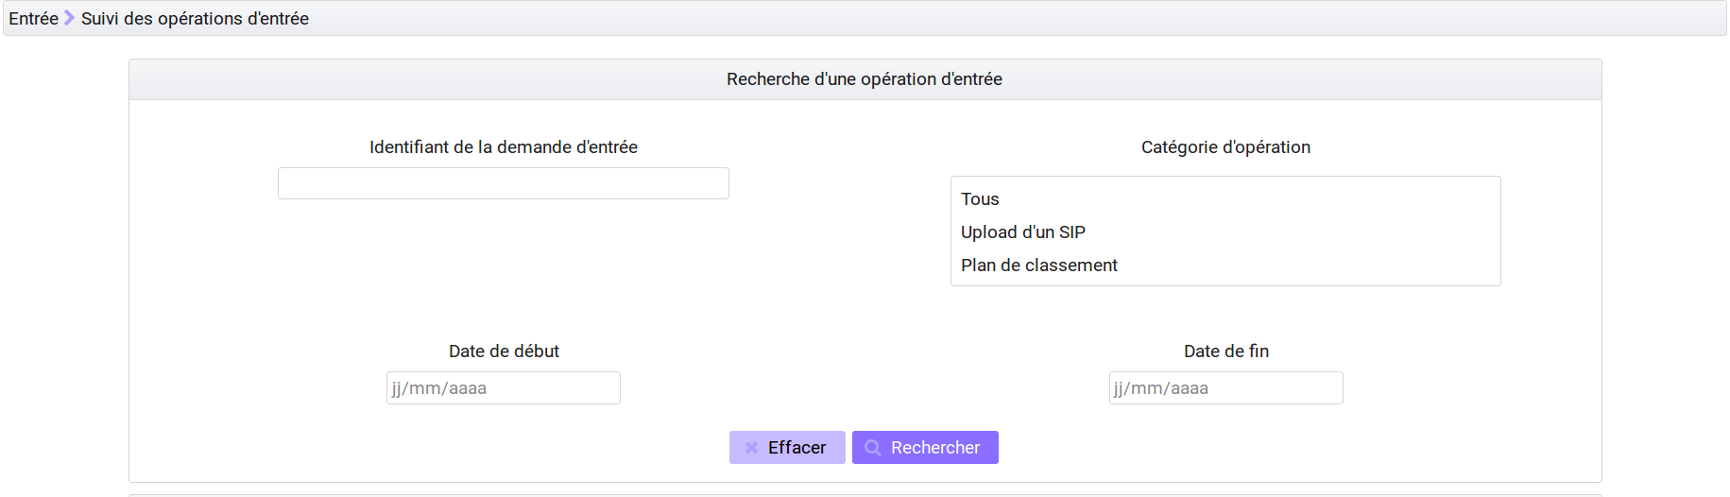Screen dimensions: 1730x497
Task: Click the 'Date de début' label
Action: [504, 351]
